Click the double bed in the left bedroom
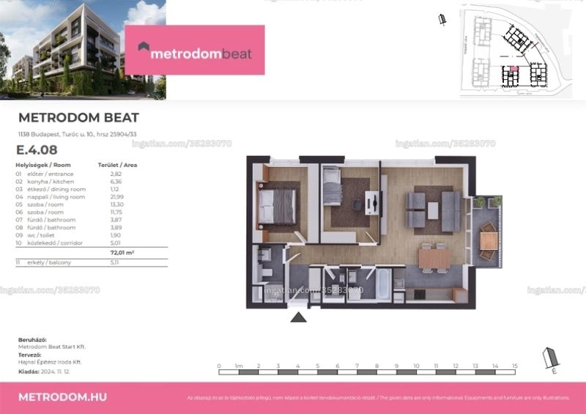The height and width of the screenshot is (414, 586). pos(277,207)
